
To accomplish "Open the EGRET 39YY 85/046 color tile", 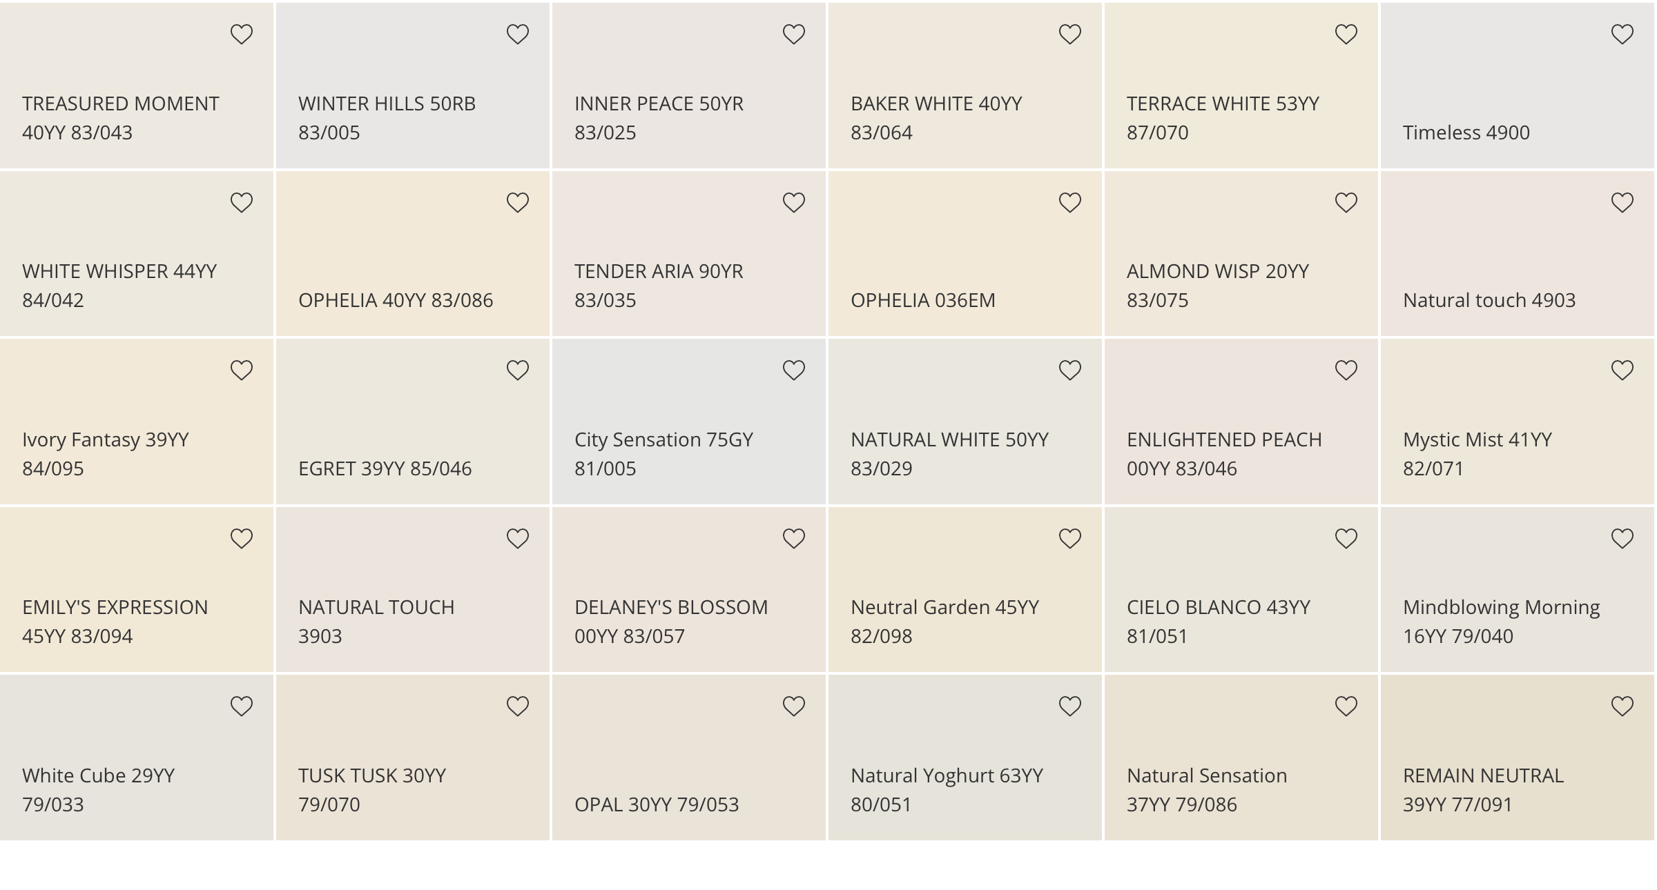I will (x=413, y=422).
